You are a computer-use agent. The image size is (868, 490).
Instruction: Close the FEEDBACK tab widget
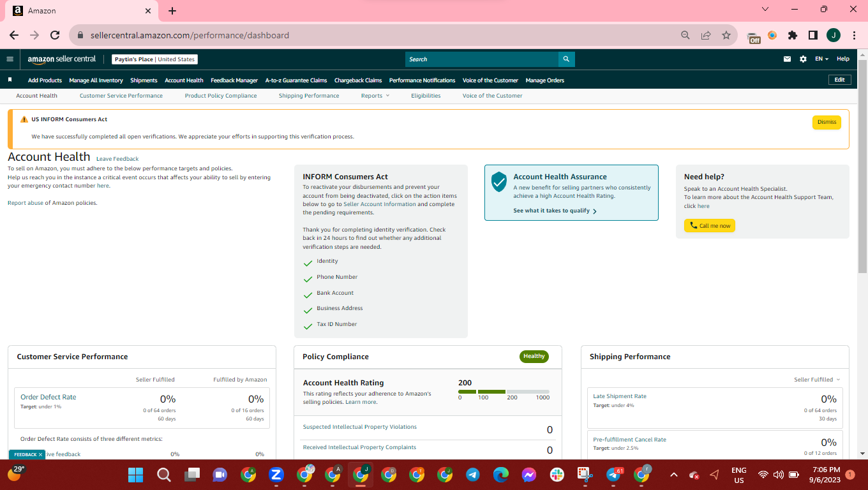pos(40,455)
